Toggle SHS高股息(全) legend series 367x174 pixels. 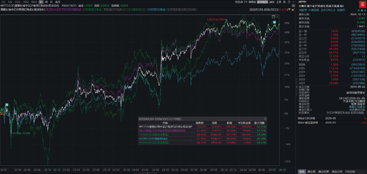(x=137, y=9)
